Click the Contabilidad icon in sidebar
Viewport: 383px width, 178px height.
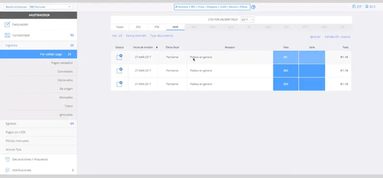8,35
